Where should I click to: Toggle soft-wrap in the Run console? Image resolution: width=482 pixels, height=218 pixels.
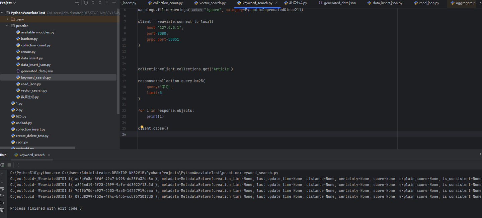(x=2, y=189)
